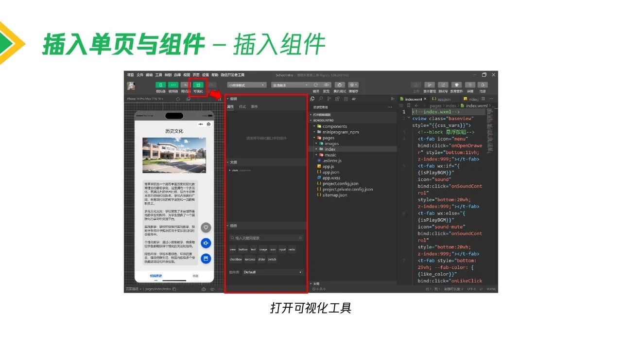Click resource manager three-dots more icon
Screen dimensions: 622x350
[x=390, y=107]
